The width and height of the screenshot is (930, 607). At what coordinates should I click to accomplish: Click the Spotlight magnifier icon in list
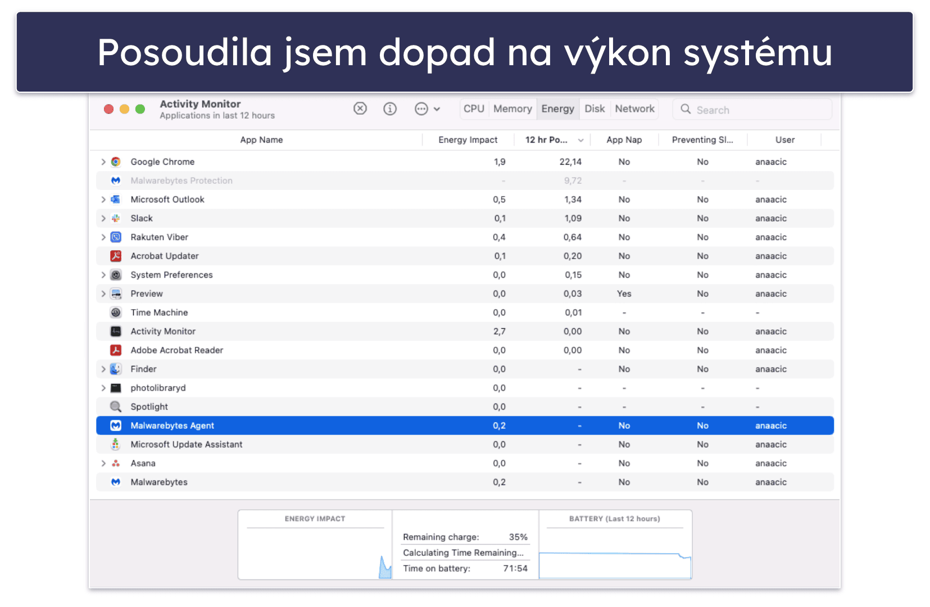tap(116, 406)
